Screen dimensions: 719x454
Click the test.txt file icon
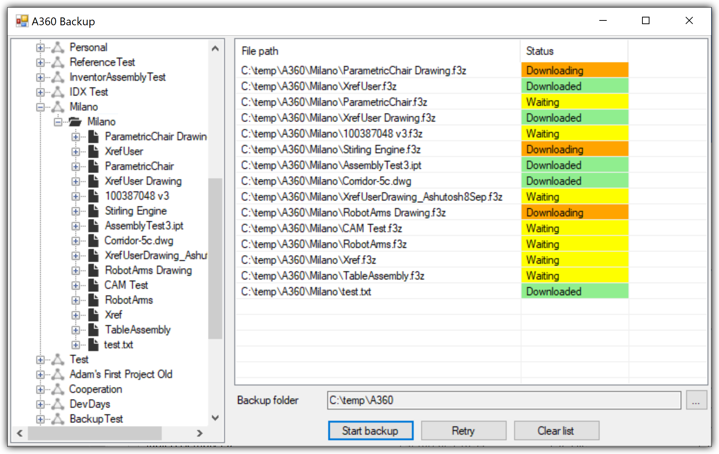click(94, 344)
